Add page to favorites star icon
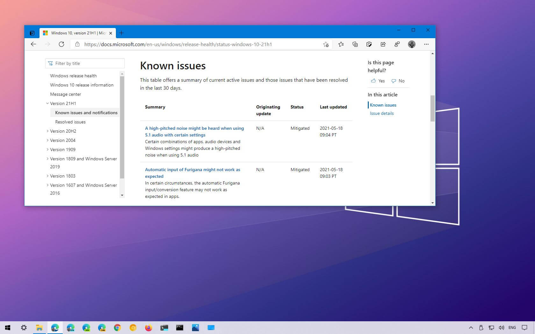535x334 pixels. tap(325, 45)
